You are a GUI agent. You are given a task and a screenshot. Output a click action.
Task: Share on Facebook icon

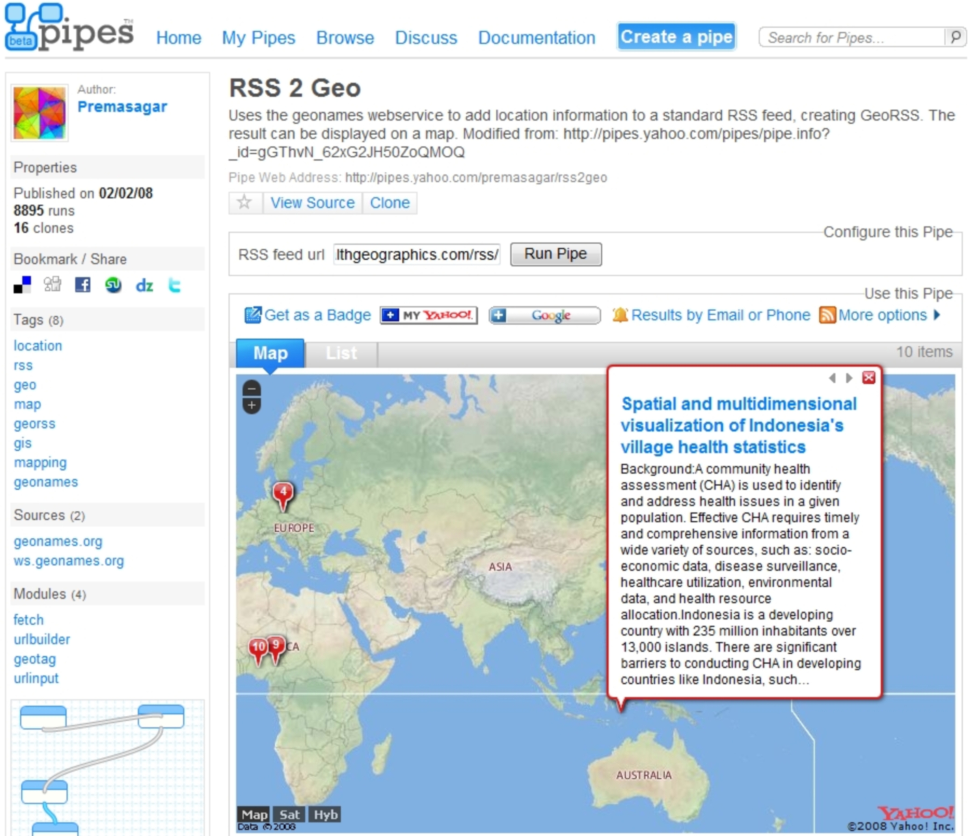(83, 285)
